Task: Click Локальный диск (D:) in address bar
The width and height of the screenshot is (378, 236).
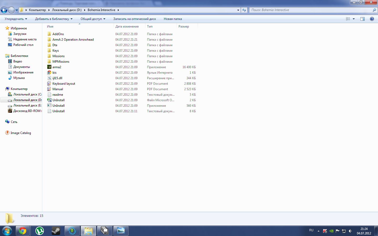Action: tap(67, 10)
